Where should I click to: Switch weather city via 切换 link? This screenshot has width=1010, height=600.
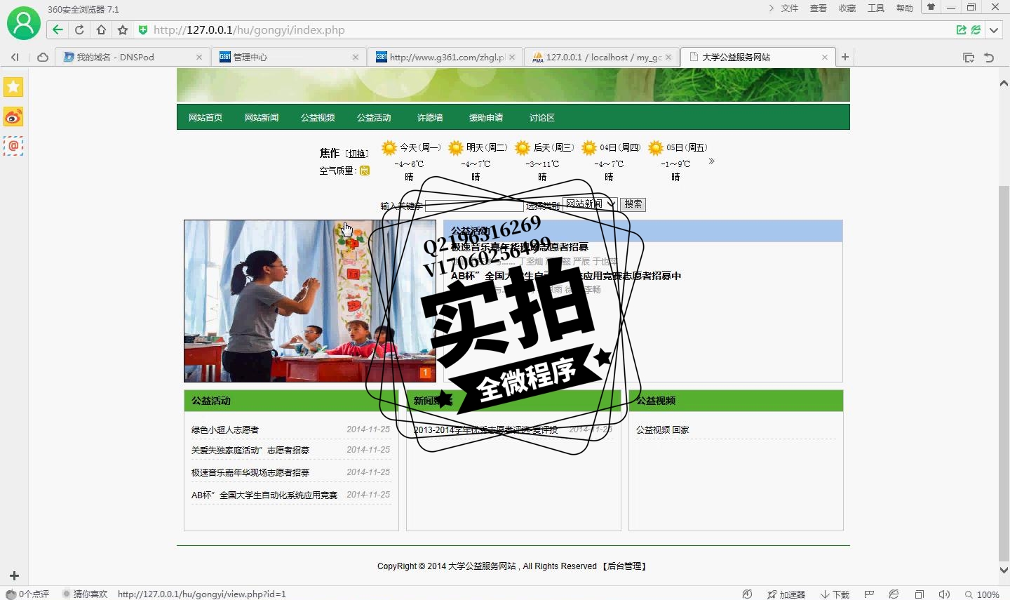point(357,154)
